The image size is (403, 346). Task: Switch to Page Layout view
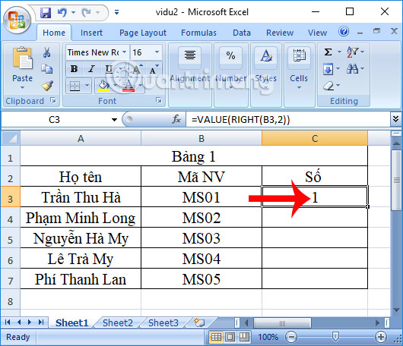230,337
